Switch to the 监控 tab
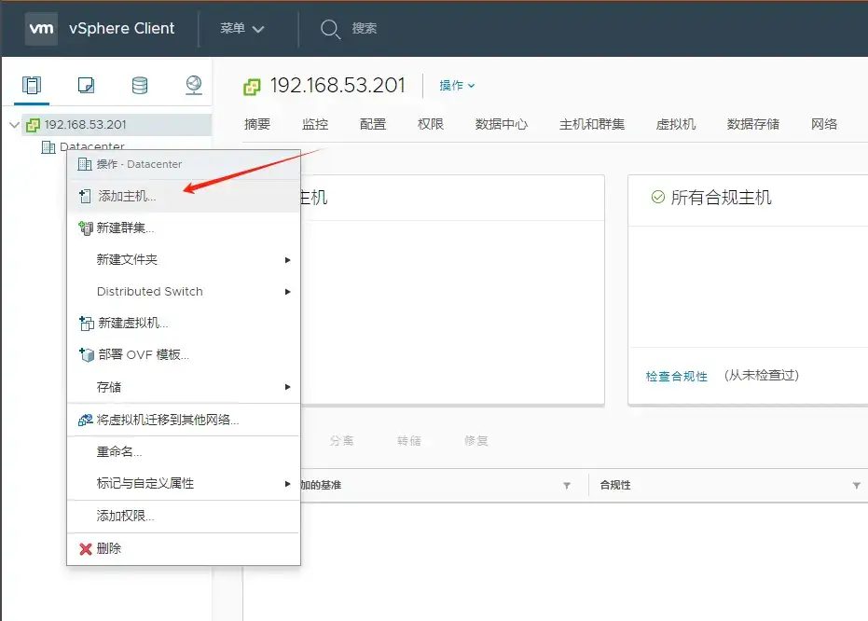Screen dimensions: 868x621 [x=313, y=123]
